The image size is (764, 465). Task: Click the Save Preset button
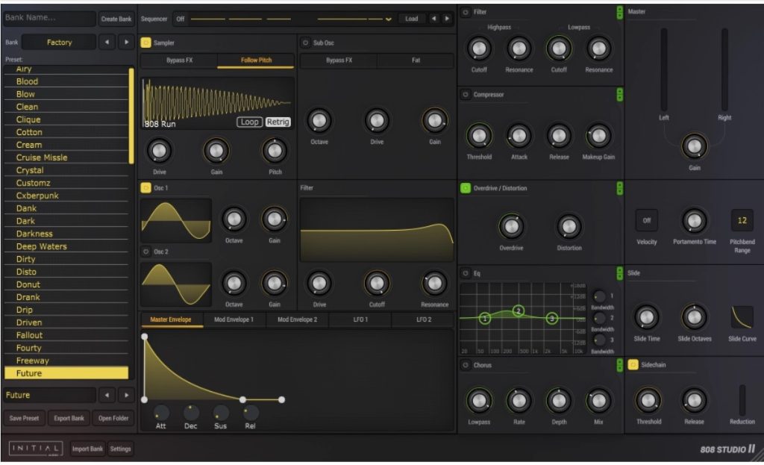(25, 418)
